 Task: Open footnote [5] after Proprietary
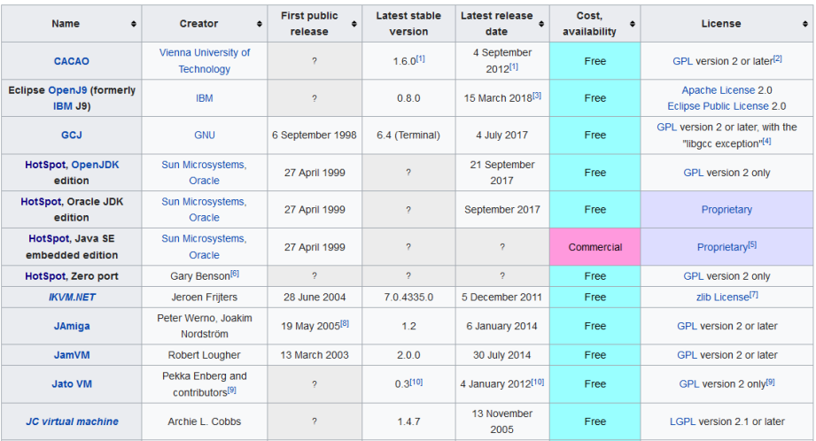[x=752, y=244]
